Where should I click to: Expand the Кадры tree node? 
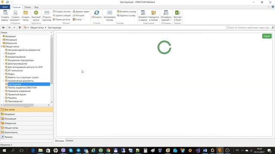tap(4, 74)
